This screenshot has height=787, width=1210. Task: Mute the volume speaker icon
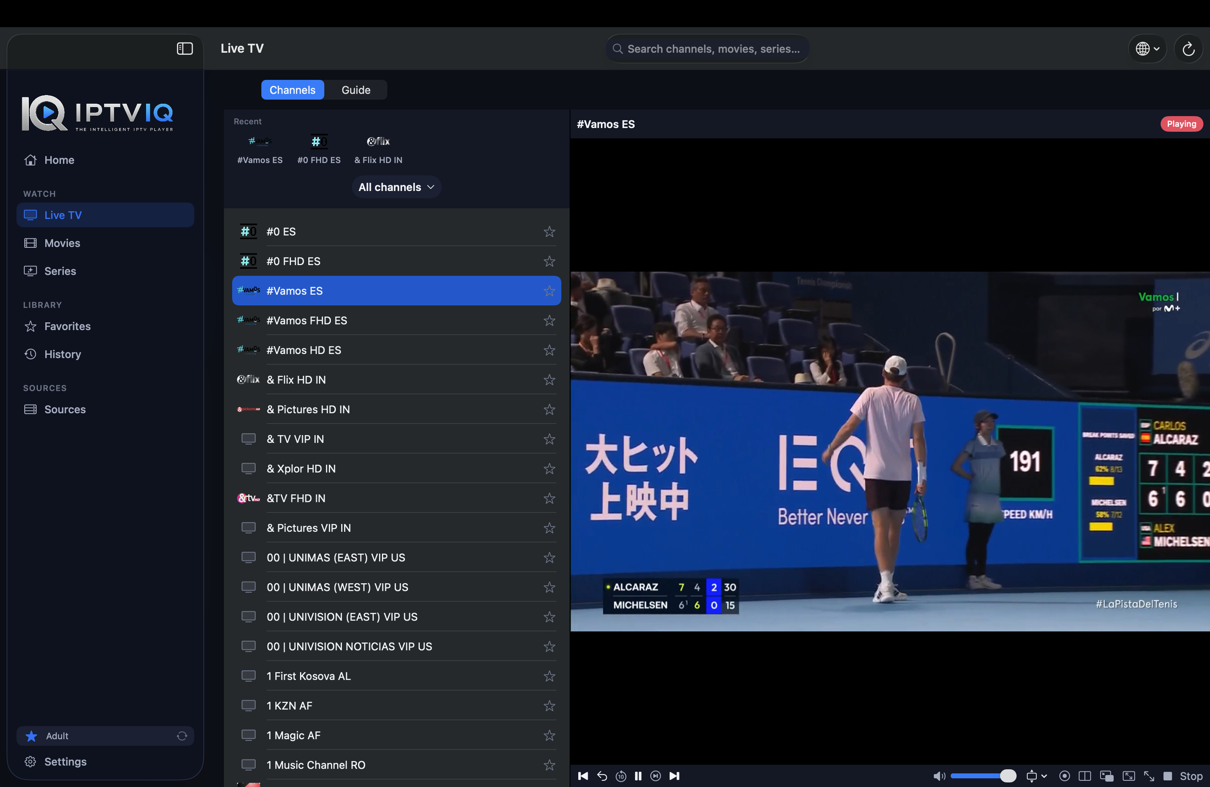coord(939,776)
